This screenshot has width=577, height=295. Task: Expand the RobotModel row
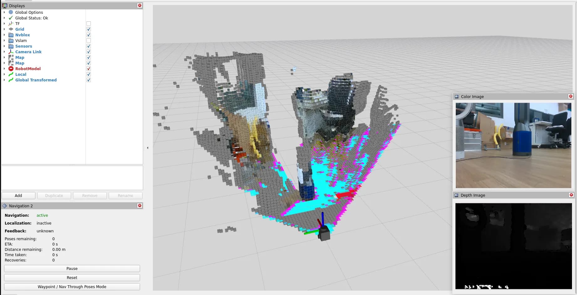coord(4,69)
